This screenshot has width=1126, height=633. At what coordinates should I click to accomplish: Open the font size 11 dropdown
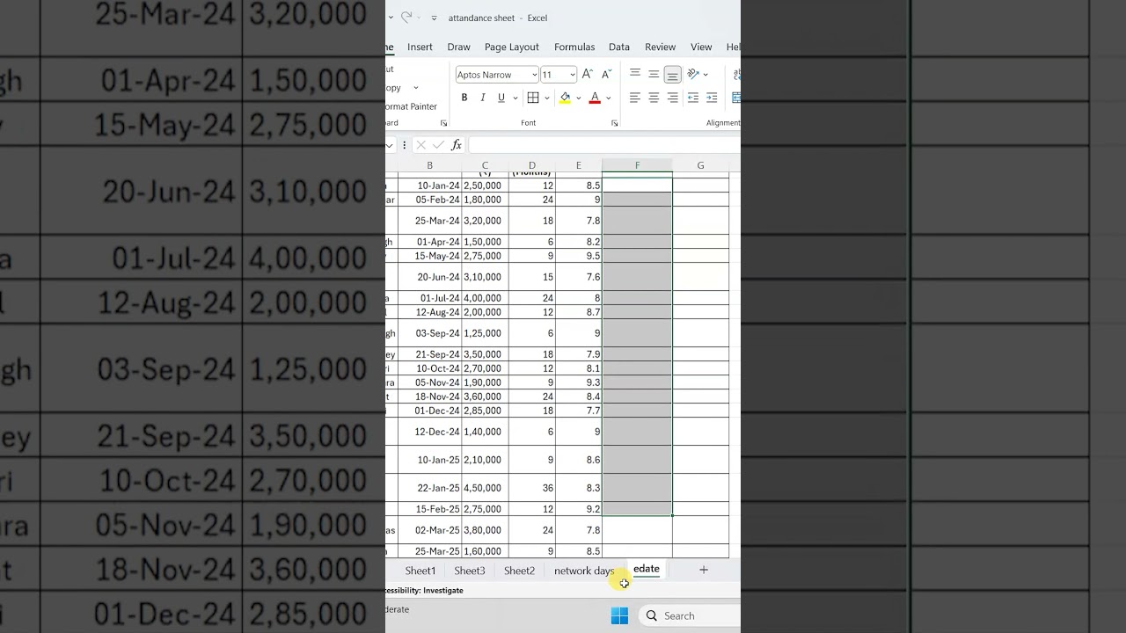573,75
